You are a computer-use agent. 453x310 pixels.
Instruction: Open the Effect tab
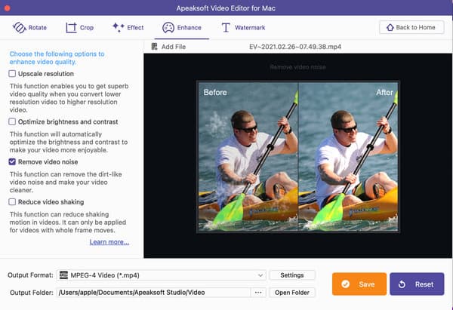tap(128, 27)
